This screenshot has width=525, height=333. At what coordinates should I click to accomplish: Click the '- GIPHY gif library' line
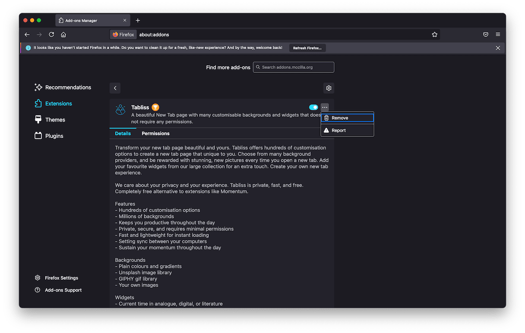(136, 279)
